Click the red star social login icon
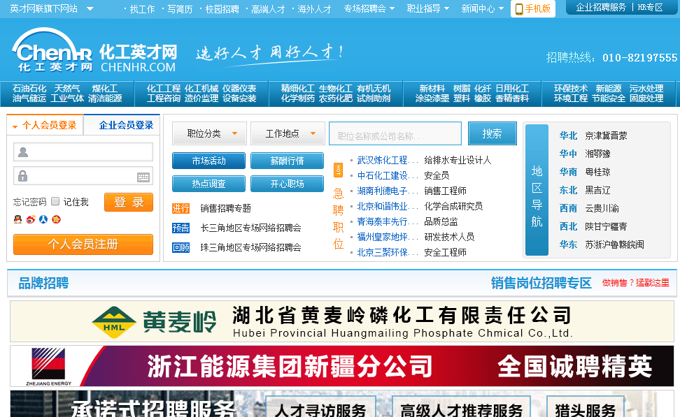 click(x=57, y=219)
